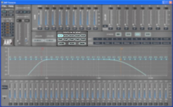Pick the Pres4 preset slot
The height and width of the screenshot is (107, 173).
(x=77, y=36)
